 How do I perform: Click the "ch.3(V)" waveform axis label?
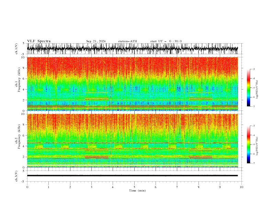click(16, 176)
